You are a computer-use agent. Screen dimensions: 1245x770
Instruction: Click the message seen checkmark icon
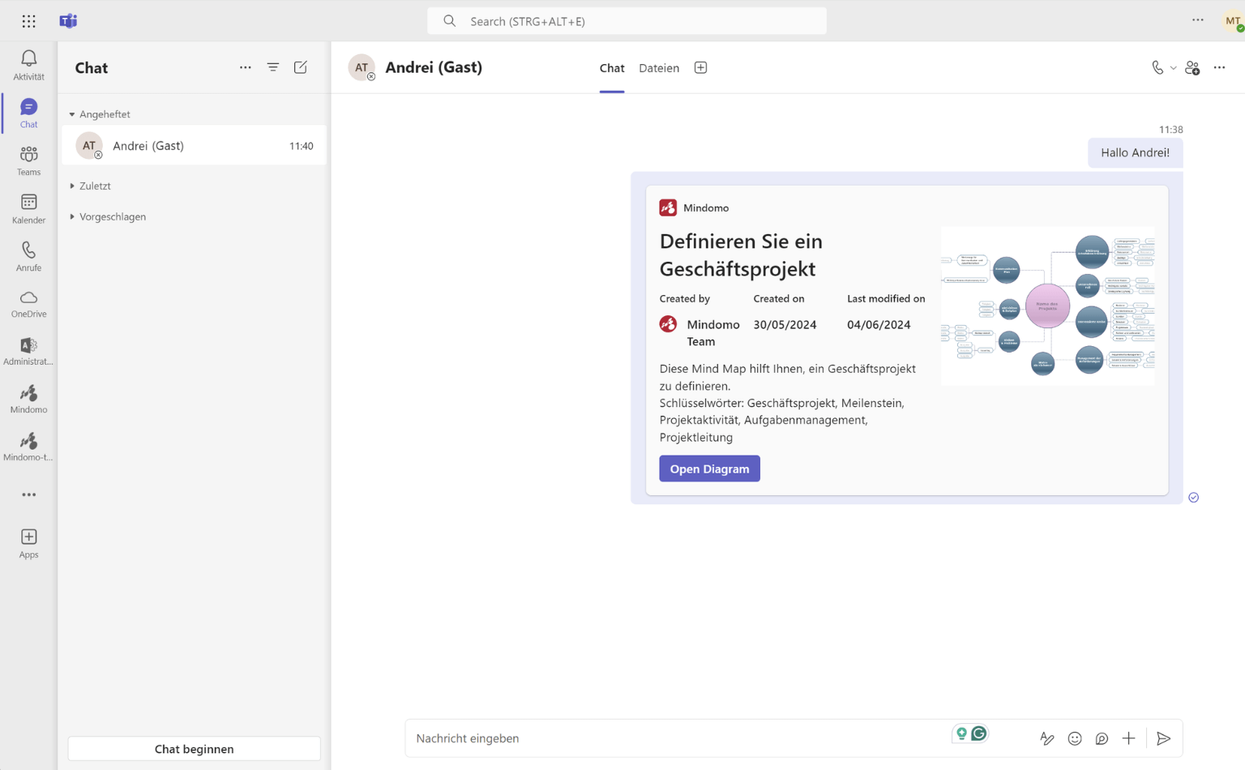1194,498
